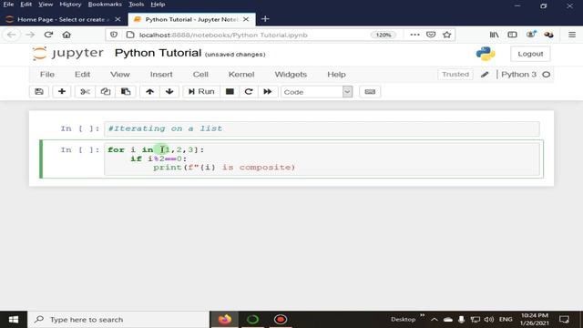This screenshot has height=328, width=583.
Task: Open the Kernel menu
Action: pyautogui.click(x=241, y=75)
